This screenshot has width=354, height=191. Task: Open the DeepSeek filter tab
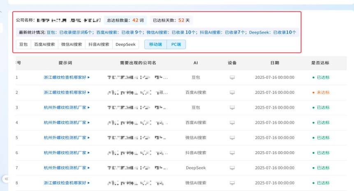[125, 44]
